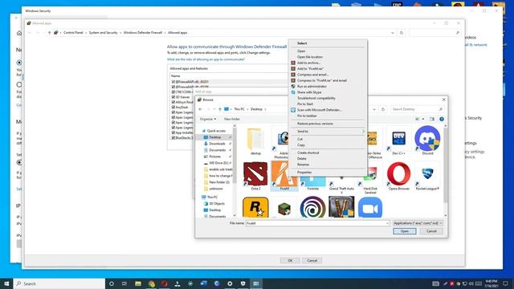The width and height of the screenshot is (514, 289).
Task: Select the Discord shortcut icon
Action: [x=427, y=138]
